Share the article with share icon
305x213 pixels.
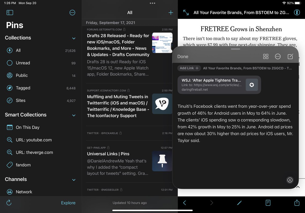click(x=297, y=203)
